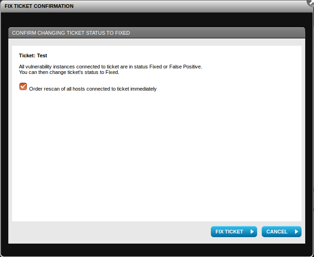Close the dialog with the corner X icon

(x=311, y=3)
